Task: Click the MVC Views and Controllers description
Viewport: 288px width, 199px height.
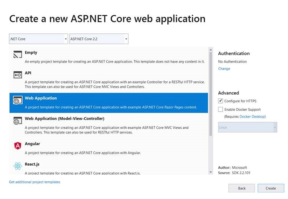Action: pyautogui.click(x=107, y=130)
